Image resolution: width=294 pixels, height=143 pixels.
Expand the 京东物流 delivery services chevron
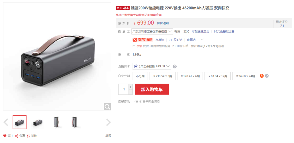[202, 39]
